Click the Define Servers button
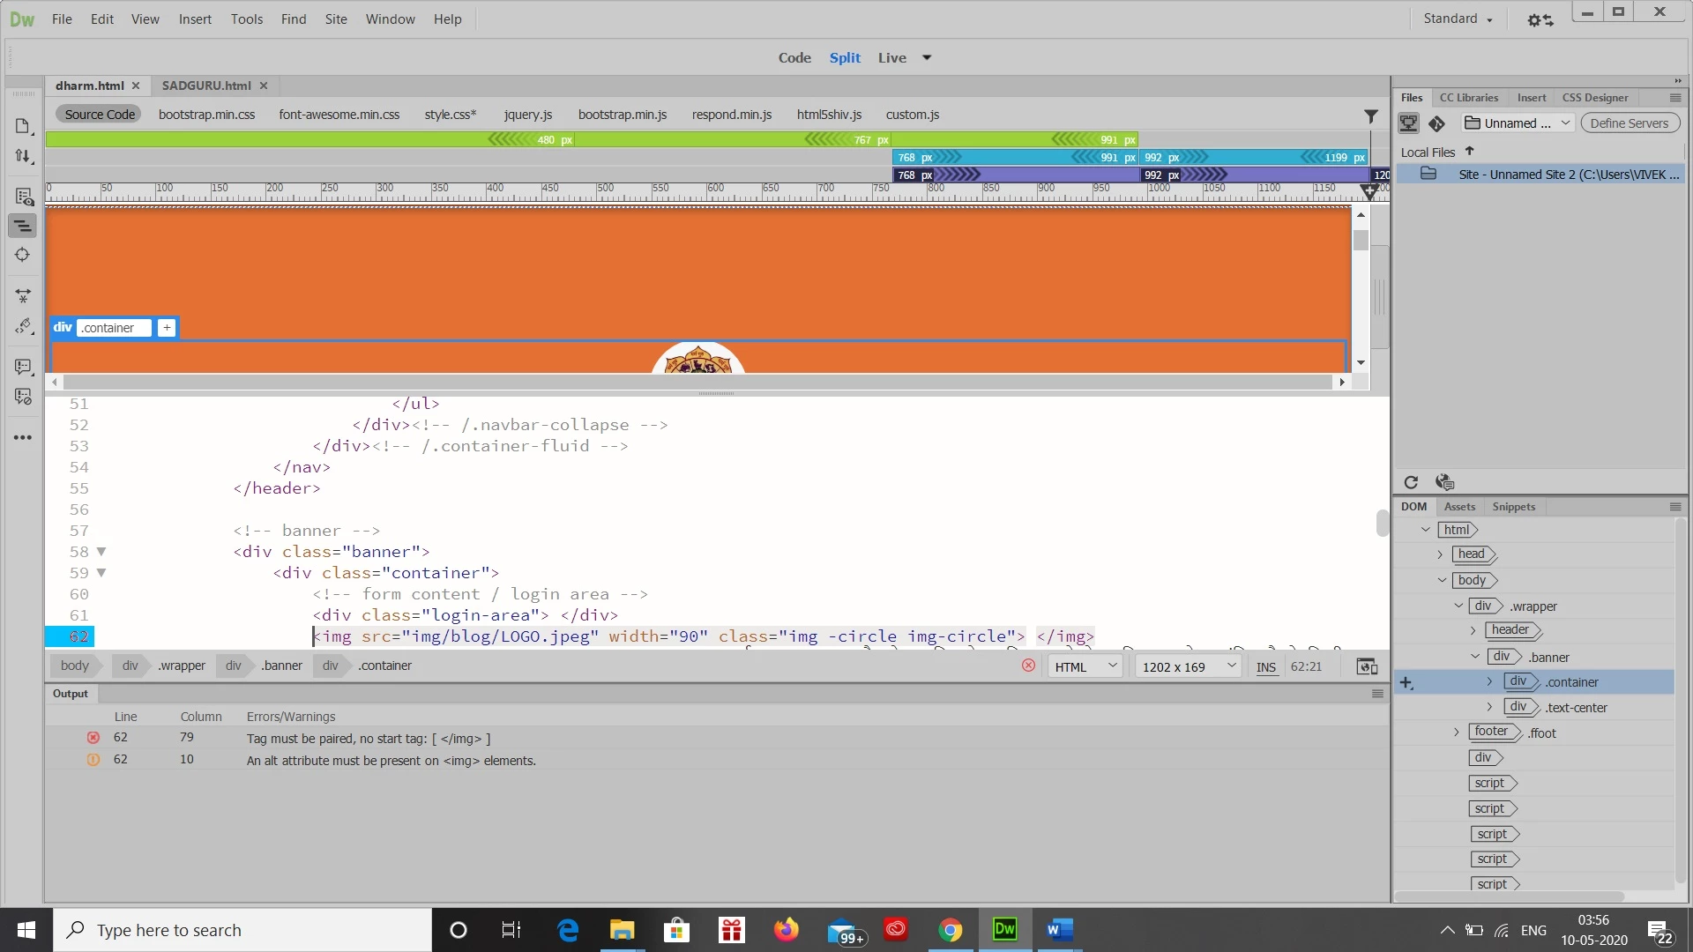Viewport: 1693px width, 952px height. point(1629,123)
